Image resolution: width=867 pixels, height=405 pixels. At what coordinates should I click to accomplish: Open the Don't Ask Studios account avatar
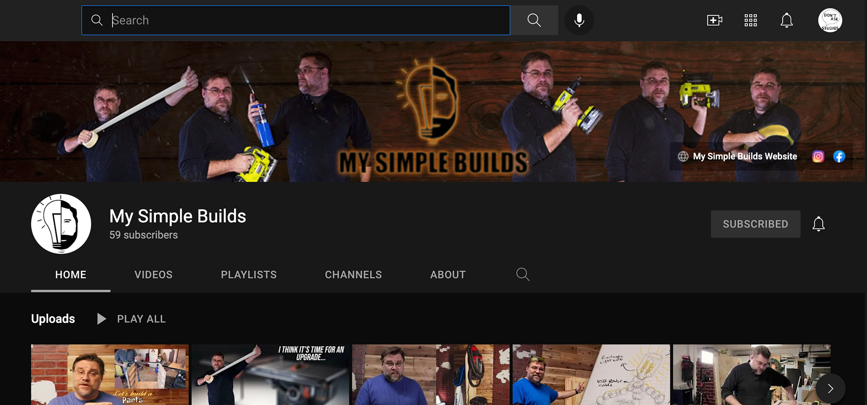coord(830,20)
